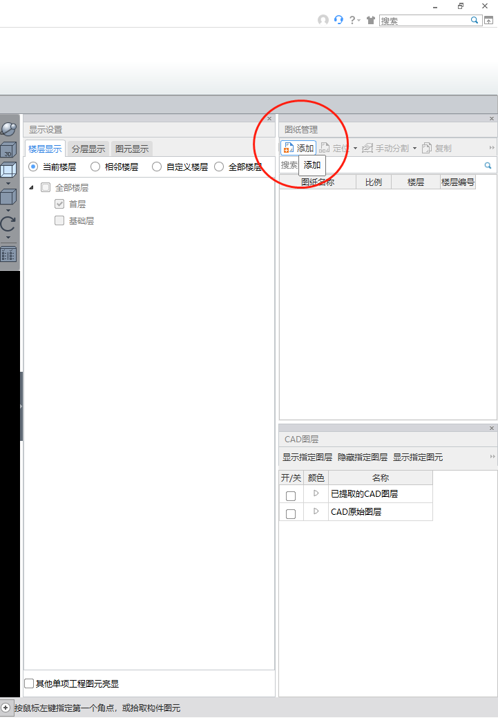Click the 已提取的CAD图层 row name
The width and height of the screenshot is (498, 718).
coord(364,493)
